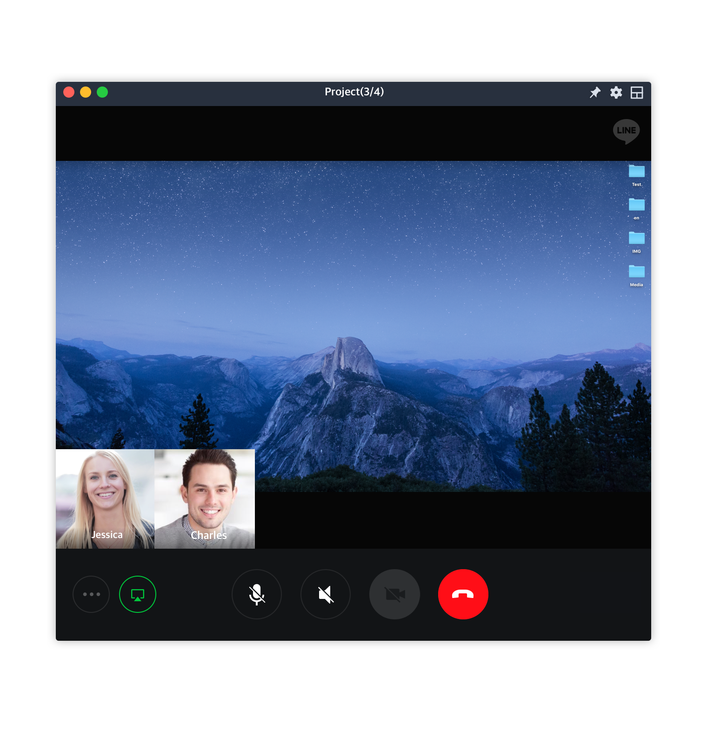Unmute the speaker sound
The width and height of the screenshot is (707, 744).
point(326,594)
